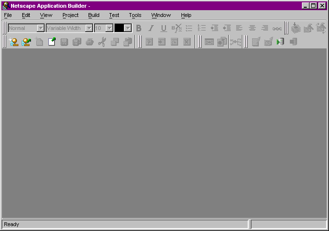
Task: Click the Save floppy disk icon
Action: (x=64, y=42)
